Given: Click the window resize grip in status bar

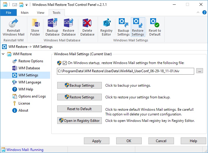Looking at the screenshot, I should (206, 151).
